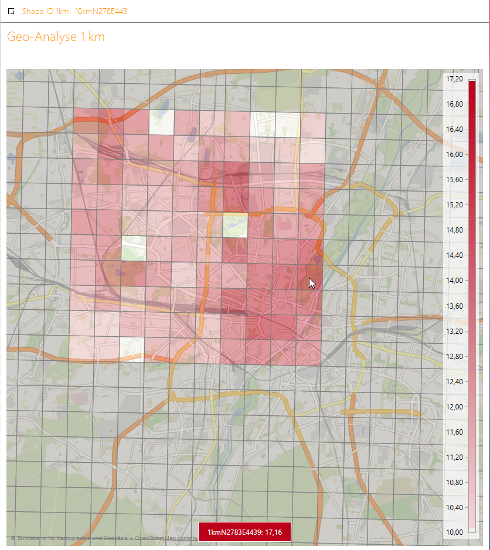Select the top-left corner cell of the heatmap

pyautogui.click(x=86, y=122)
